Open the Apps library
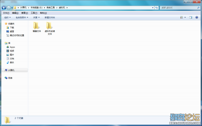This screenshot has height=126, width=202. [x=11, y=47]
